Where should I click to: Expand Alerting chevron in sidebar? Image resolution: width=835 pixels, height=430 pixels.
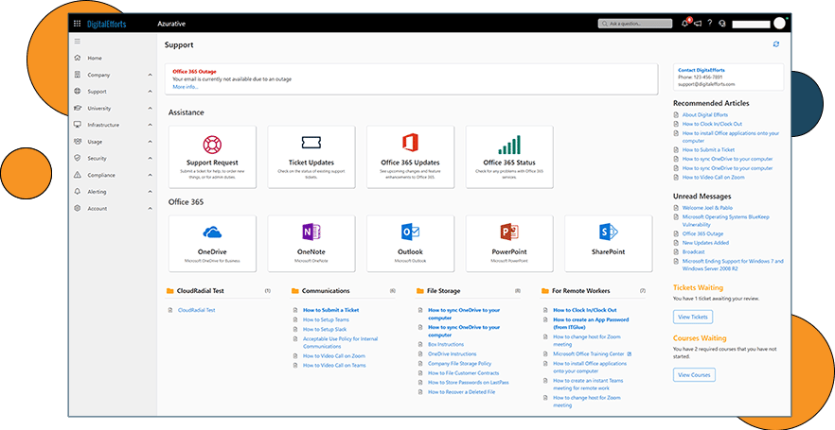[x=151, y=192]
